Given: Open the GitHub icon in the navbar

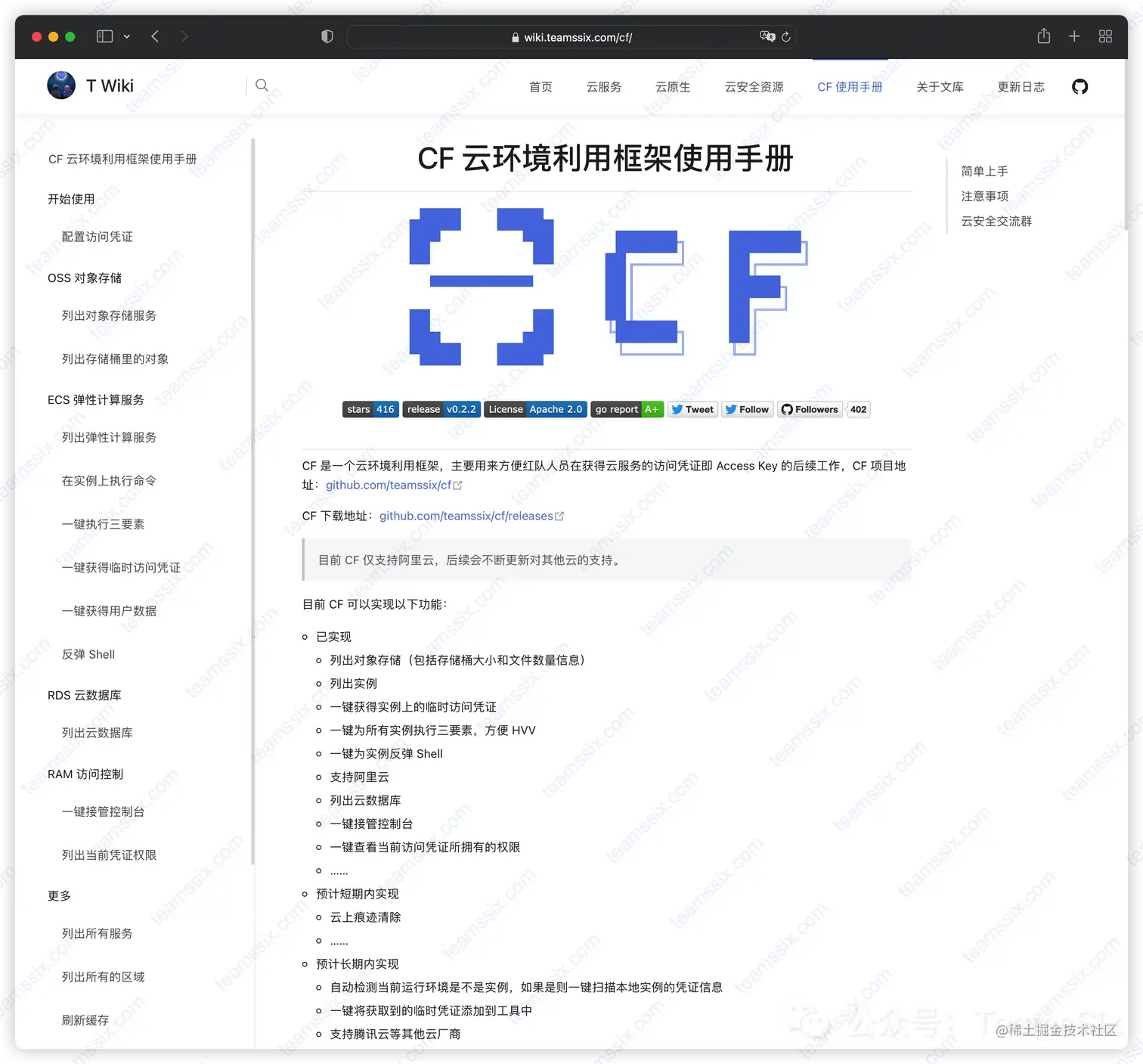Looking at the screenshot, I should click(1080, 86).
